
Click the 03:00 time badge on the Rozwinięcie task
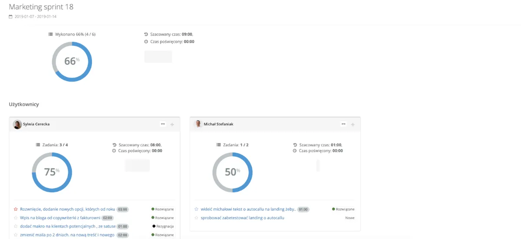tap(122, 209)
